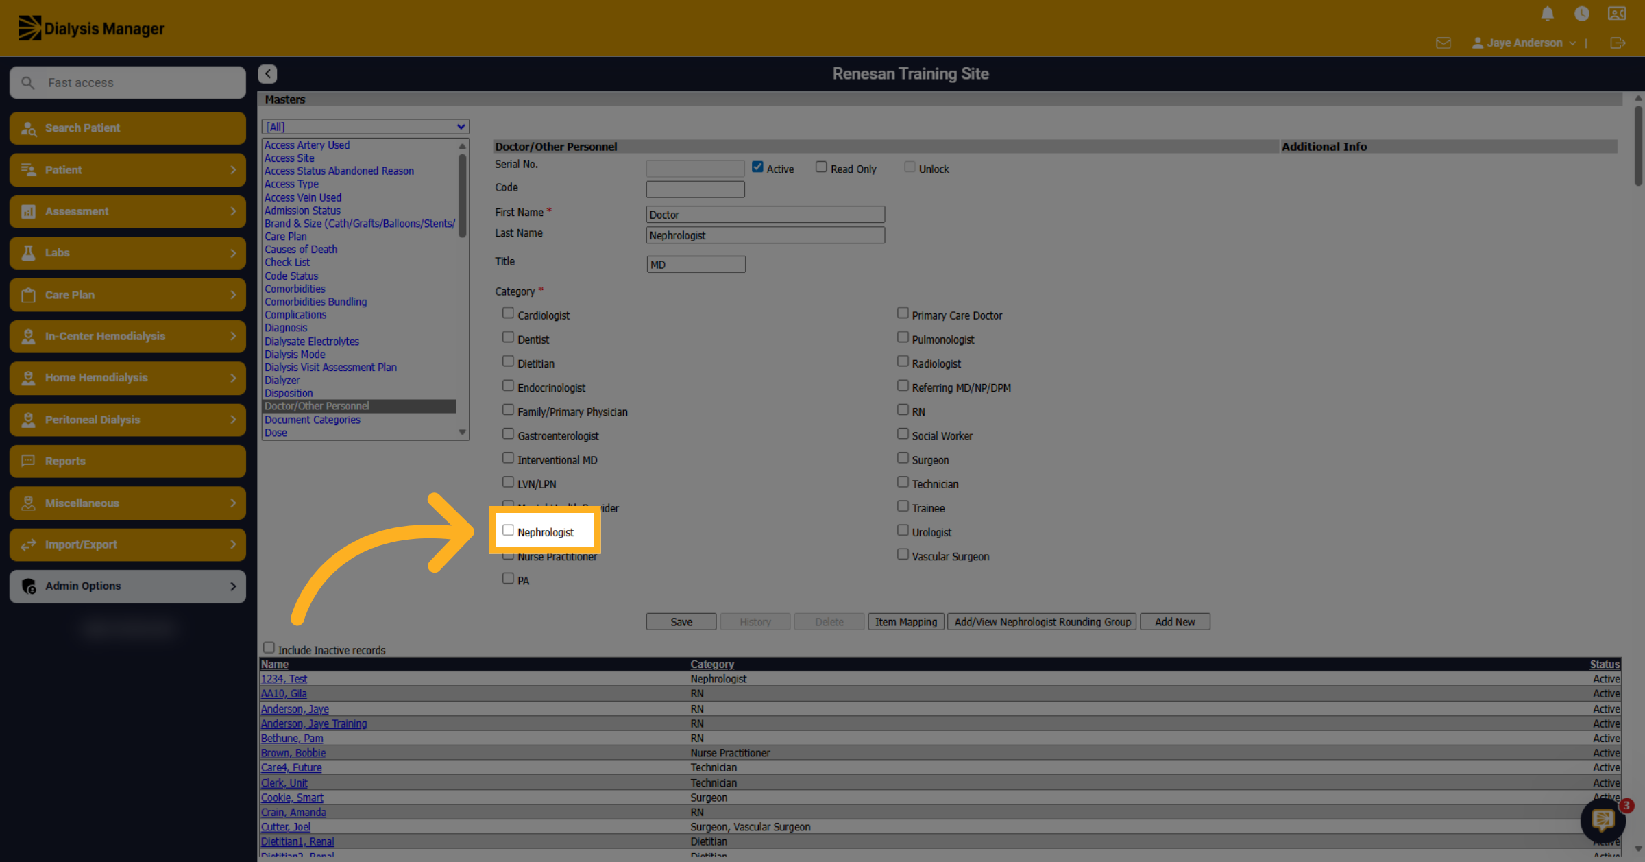Sort table by Category column header

click(712, 665)
